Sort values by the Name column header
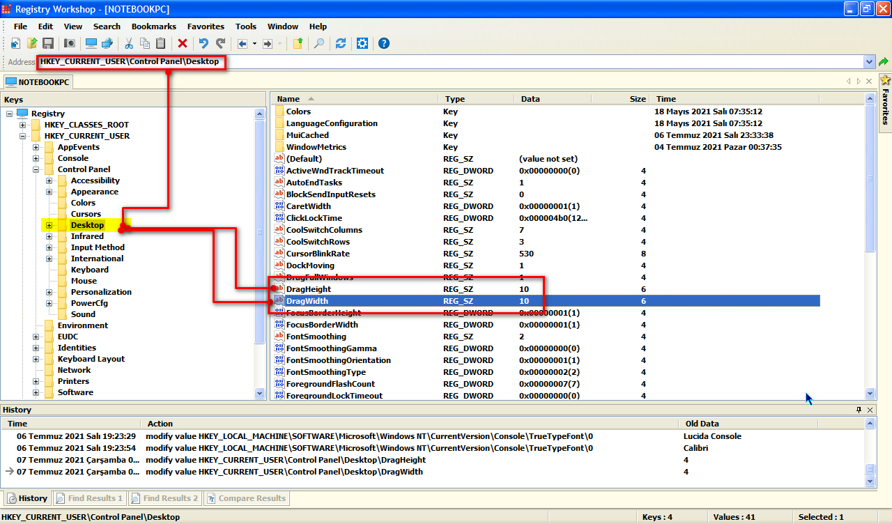The image size is (892, 524). (x=354, y=99)
